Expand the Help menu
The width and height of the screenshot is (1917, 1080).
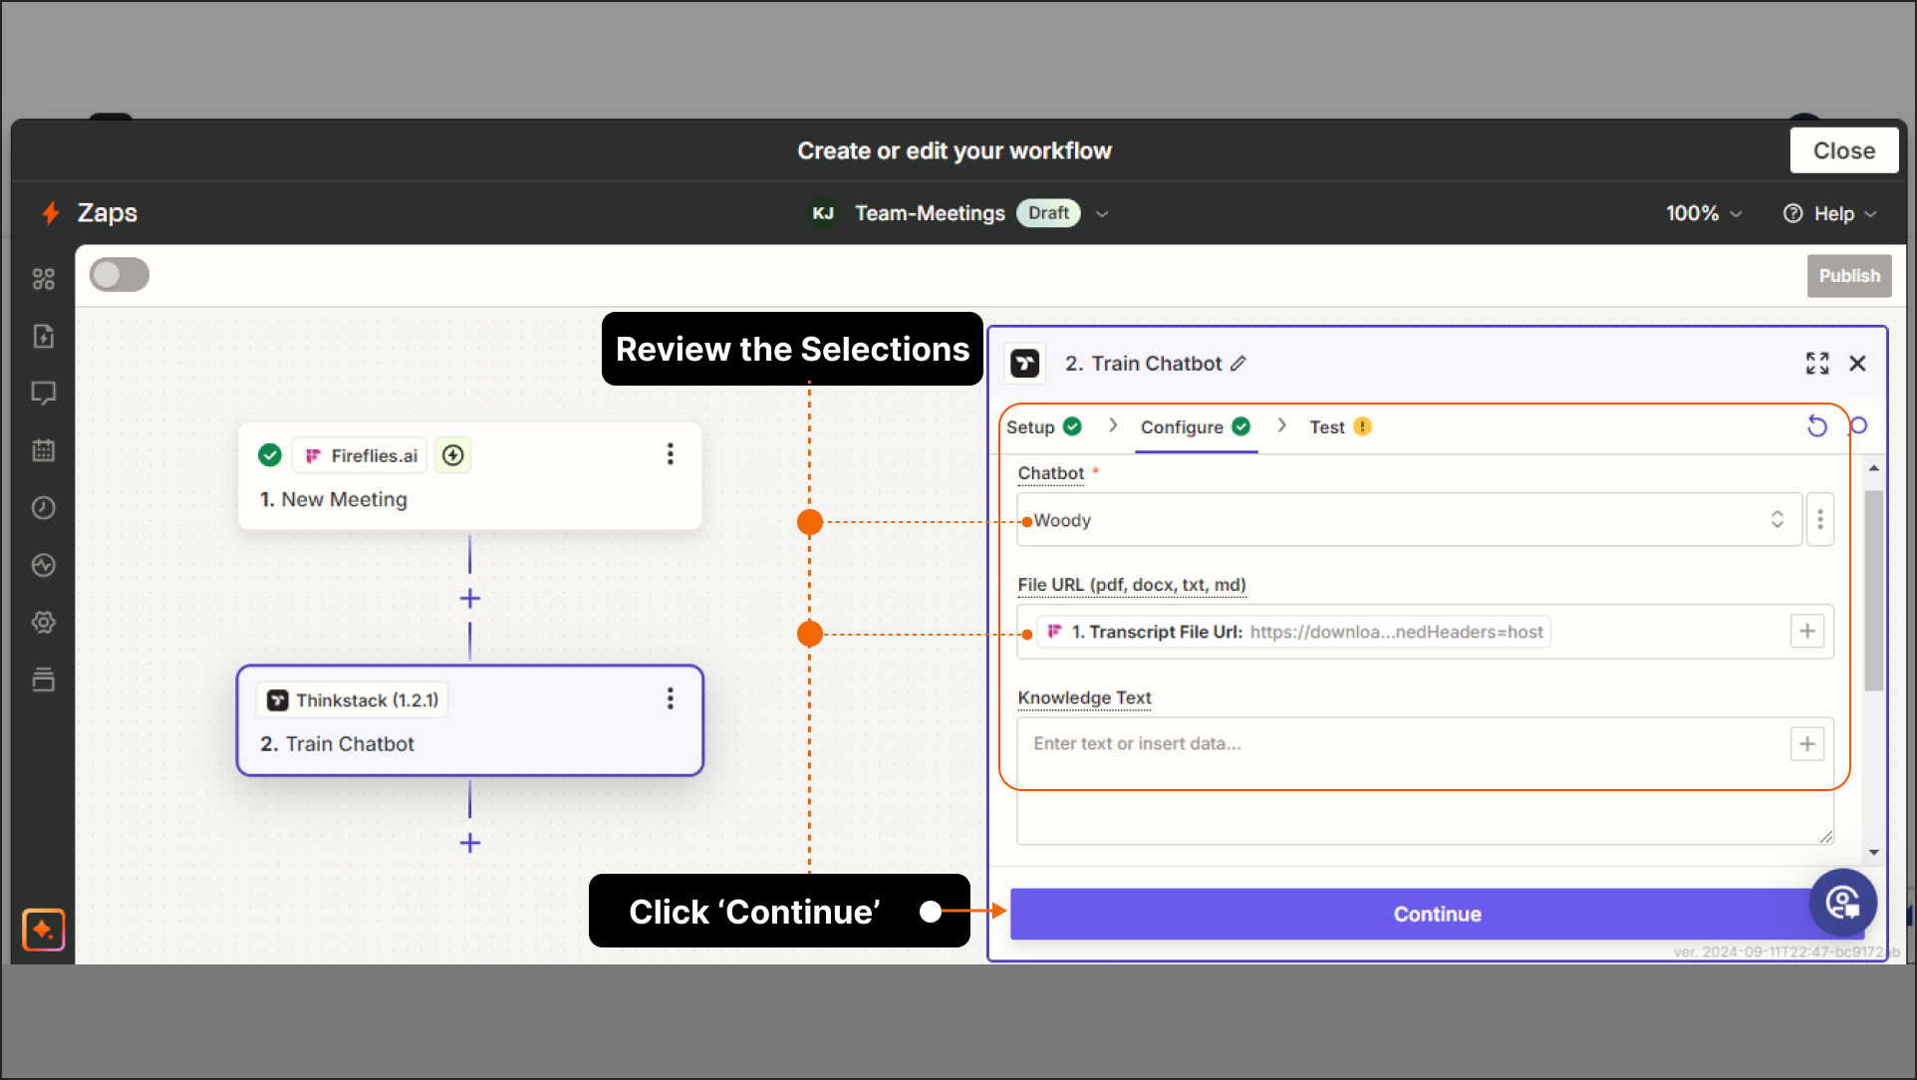1830,213
